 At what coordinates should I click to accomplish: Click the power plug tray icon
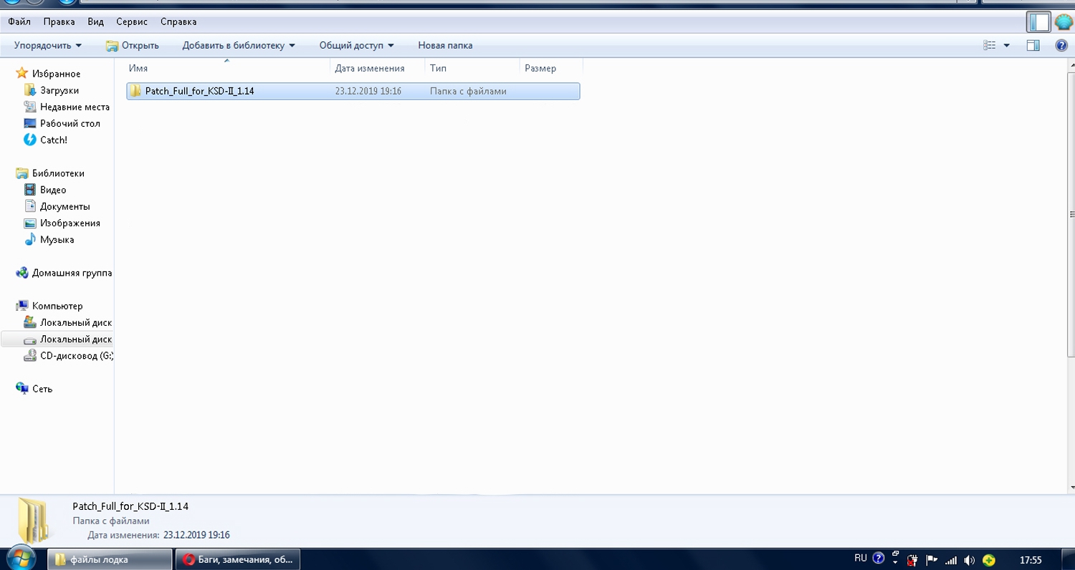pyautogui.click(x=913, y=560)
